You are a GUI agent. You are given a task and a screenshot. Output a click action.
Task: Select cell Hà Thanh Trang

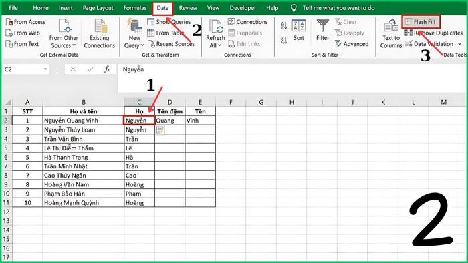click(84, 157)
